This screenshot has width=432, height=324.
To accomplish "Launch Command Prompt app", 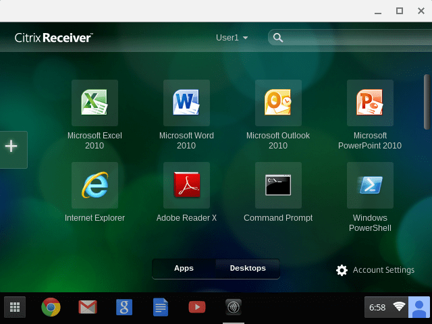I will [278, 185].
